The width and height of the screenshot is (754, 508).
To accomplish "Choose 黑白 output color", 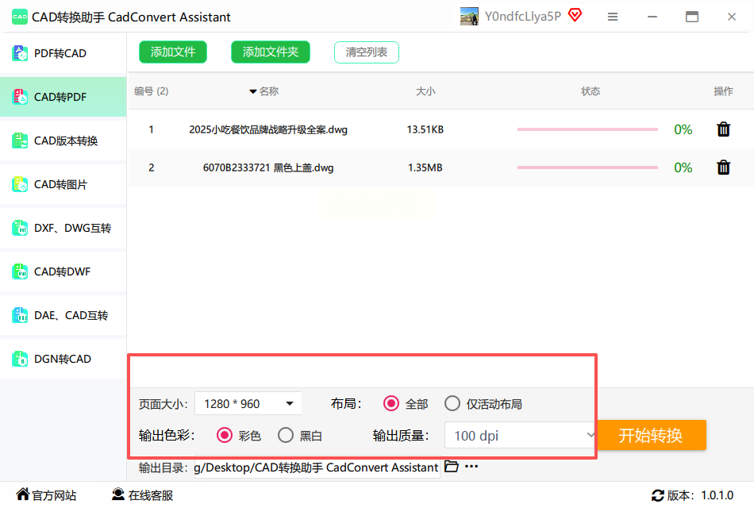I will point(286,435).
